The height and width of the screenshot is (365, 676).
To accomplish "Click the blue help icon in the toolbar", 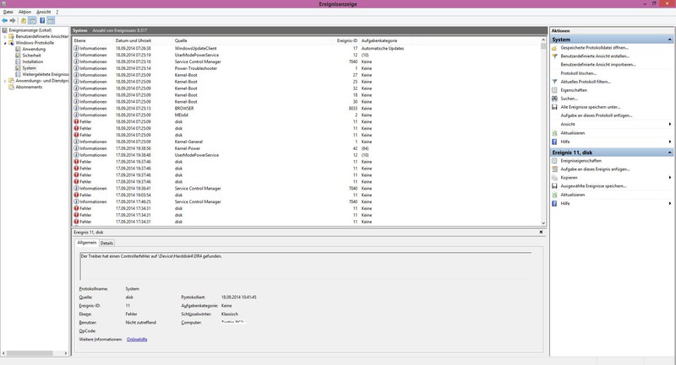I will [44, 20].
